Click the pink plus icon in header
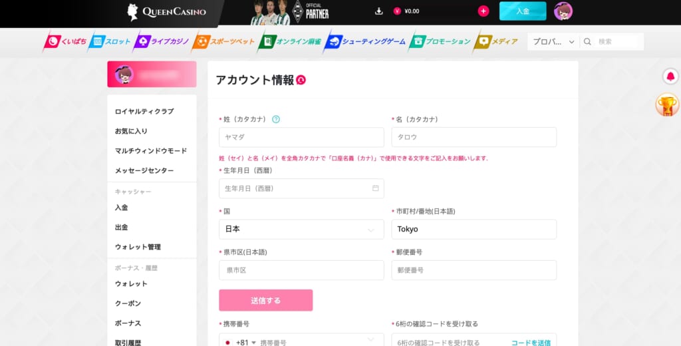681x346 pixels. click(x=483, y=11)
